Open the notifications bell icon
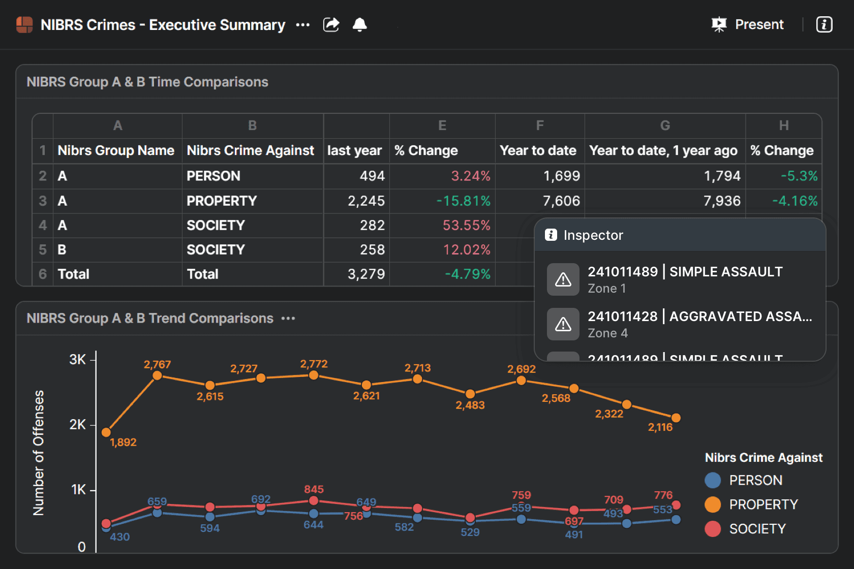 [x=360, y=24]
